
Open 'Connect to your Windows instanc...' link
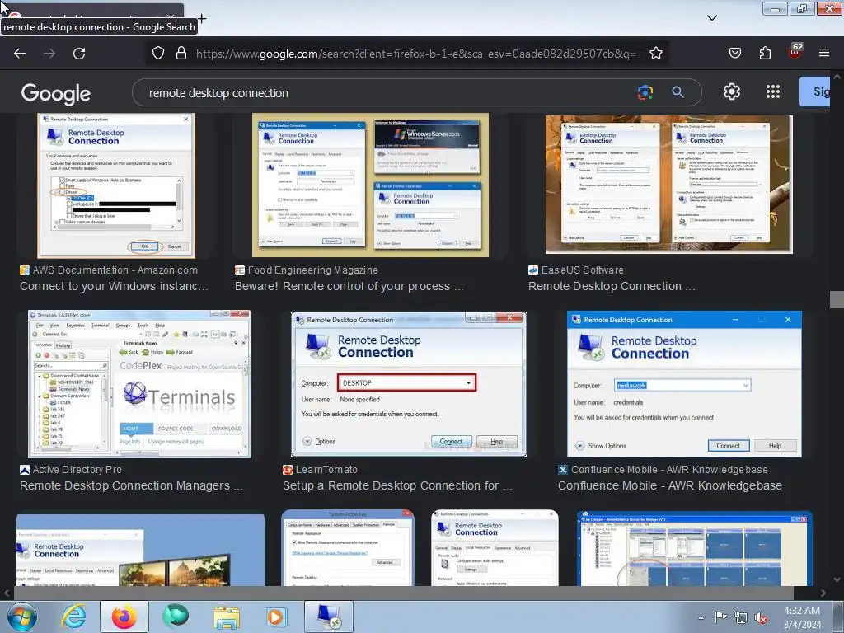click(x=114, y=286)
